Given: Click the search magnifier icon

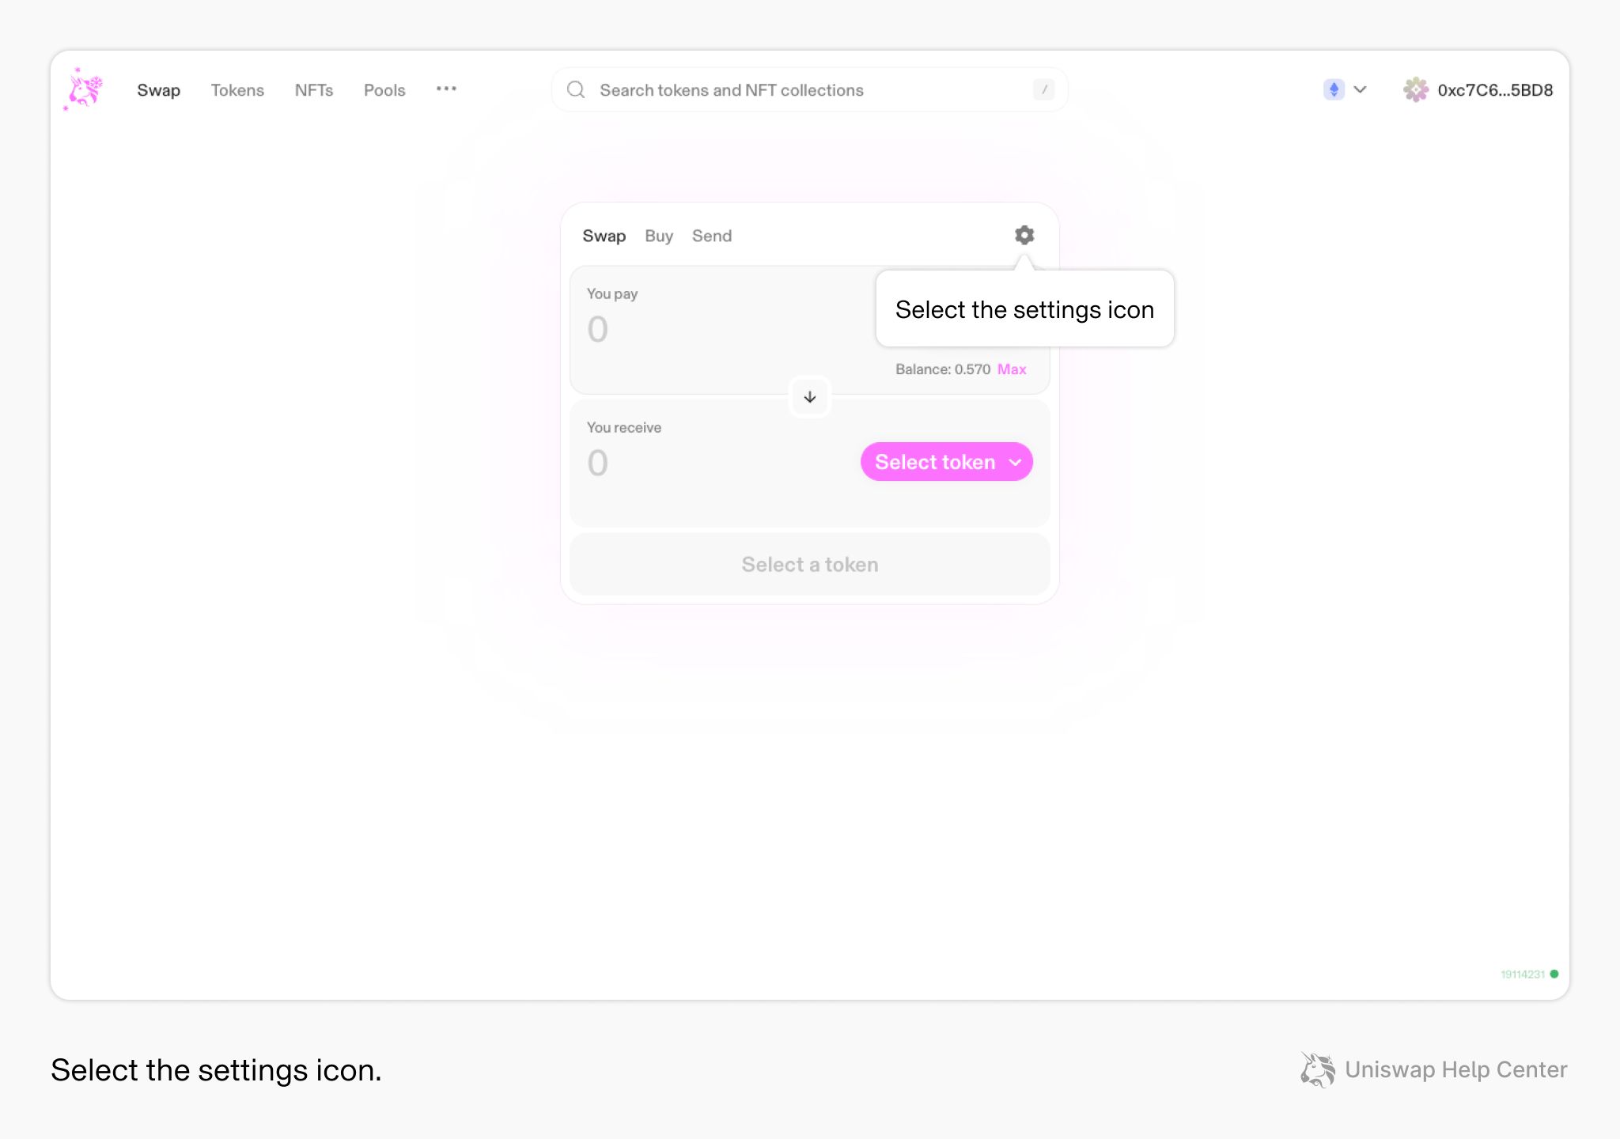Looking at the screenshot, I should 575,89.
